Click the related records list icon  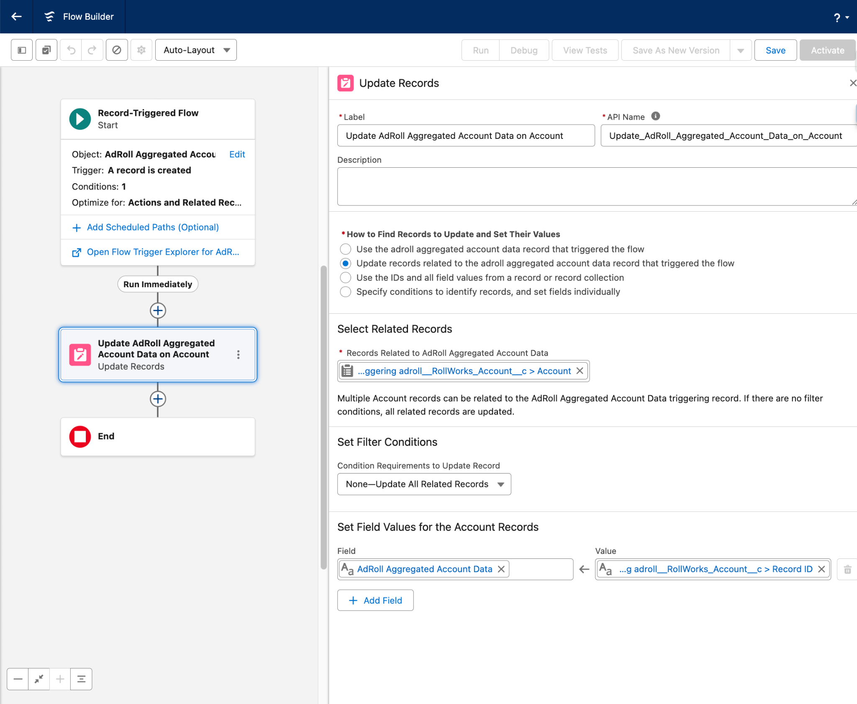(x=347, y=371)
